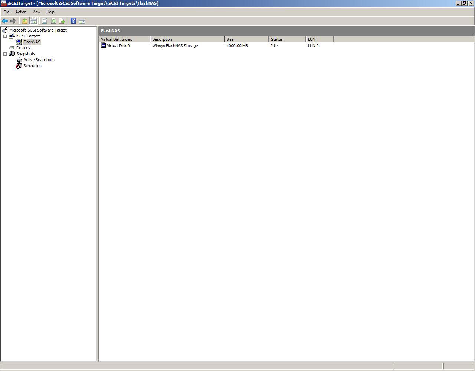Toggle Show/Hide Action Pane button

pyautogui.click(x=82, y=21)
